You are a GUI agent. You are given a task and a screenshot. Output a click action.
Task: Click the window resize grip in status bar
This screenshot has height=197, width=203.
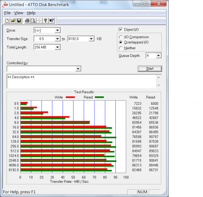[x=164, y=193]
